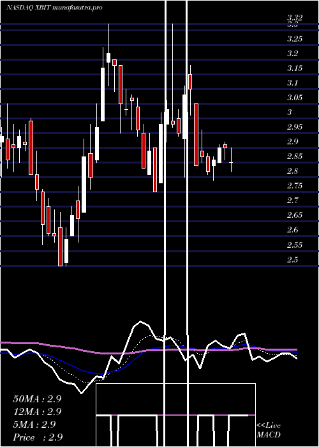The image size is (319, 447).
Task: Click the 3.1 price axis label
Action: click(292, 83)
